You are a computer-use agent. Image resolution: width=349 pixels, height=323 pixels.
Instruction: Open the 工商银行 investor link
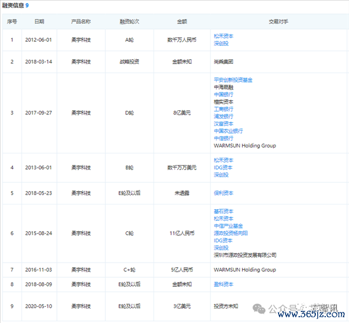pyautogui.click(x=223, y=109)
